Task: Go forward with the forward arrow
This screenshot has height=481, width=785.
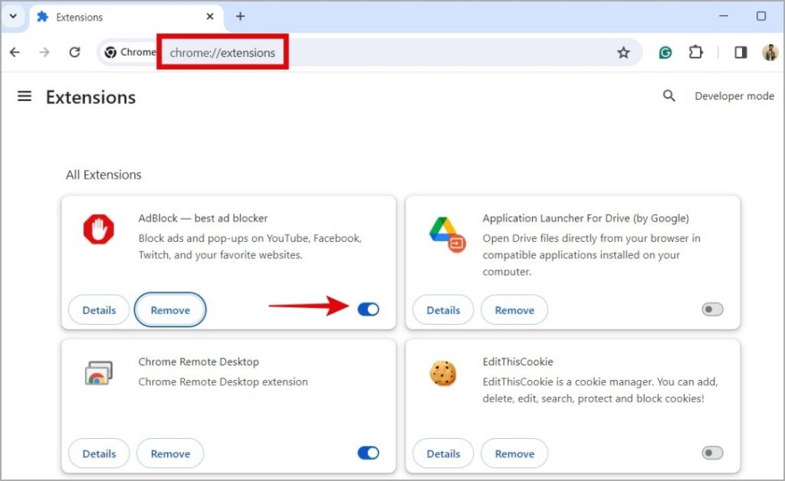Action: [44, 52]
